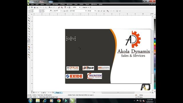Open the File menu
The height and width of the screenshot is (103, 183).
point(32,4)
